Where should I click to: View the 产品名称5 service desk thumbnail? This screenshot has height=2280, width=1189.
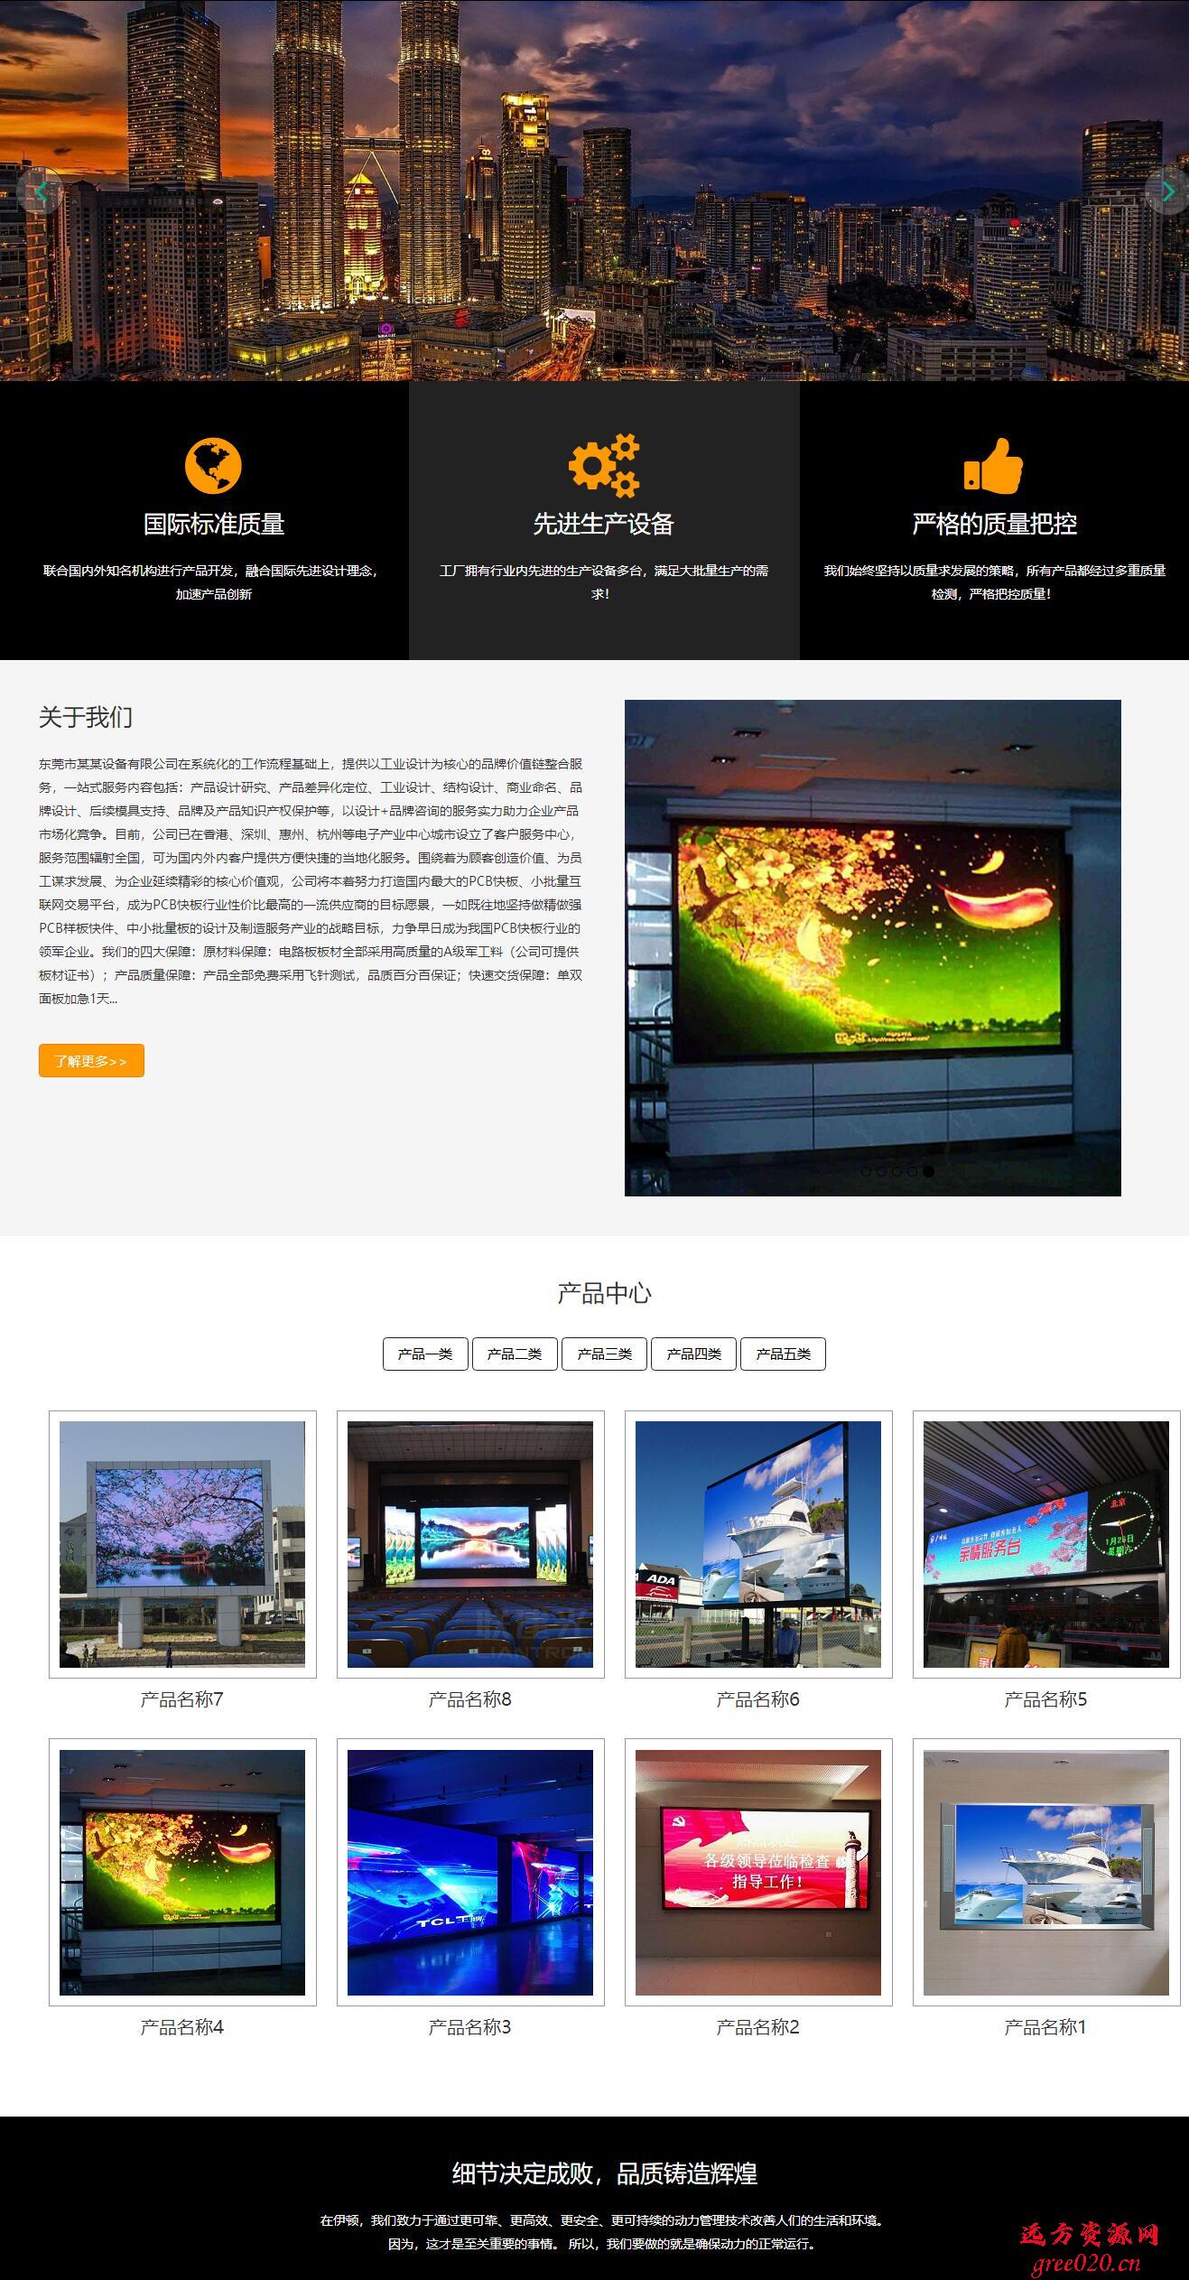click(x=1045, y=1544)
